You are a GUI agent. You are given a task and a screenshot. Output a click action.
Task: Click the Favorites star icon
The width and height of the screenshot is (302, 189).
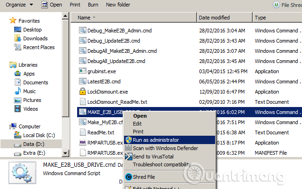click(x=13, y=20)
